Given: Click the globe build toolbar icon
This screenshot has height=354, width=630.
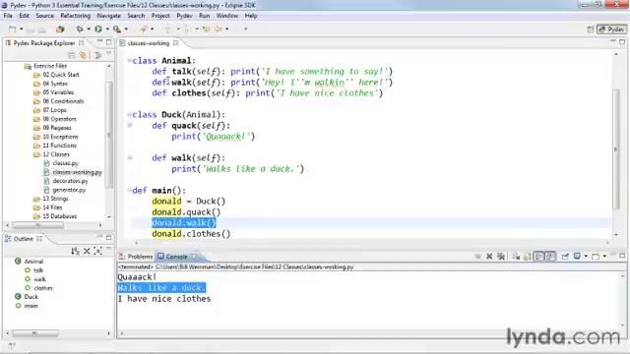Looking at the screenshot, I should click(x=60, y=29).
